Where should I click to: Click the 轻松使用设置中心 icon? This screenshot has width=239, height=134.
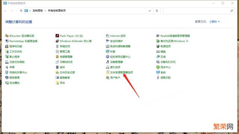click(x=108, y=57)
